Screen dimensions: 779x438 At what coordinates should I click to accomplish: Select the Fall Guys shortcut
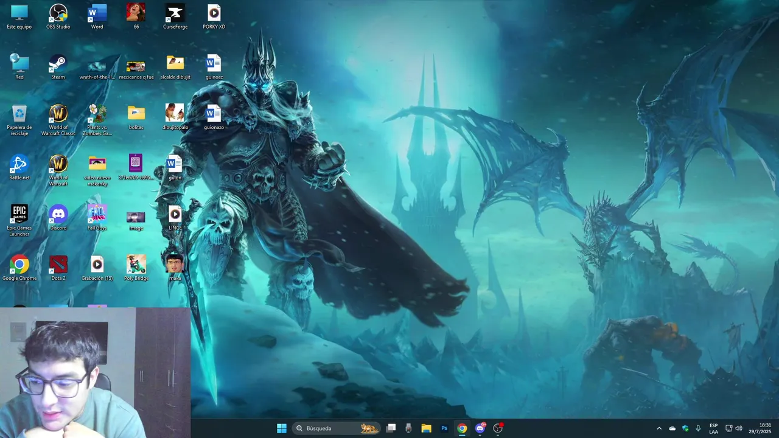97,218
